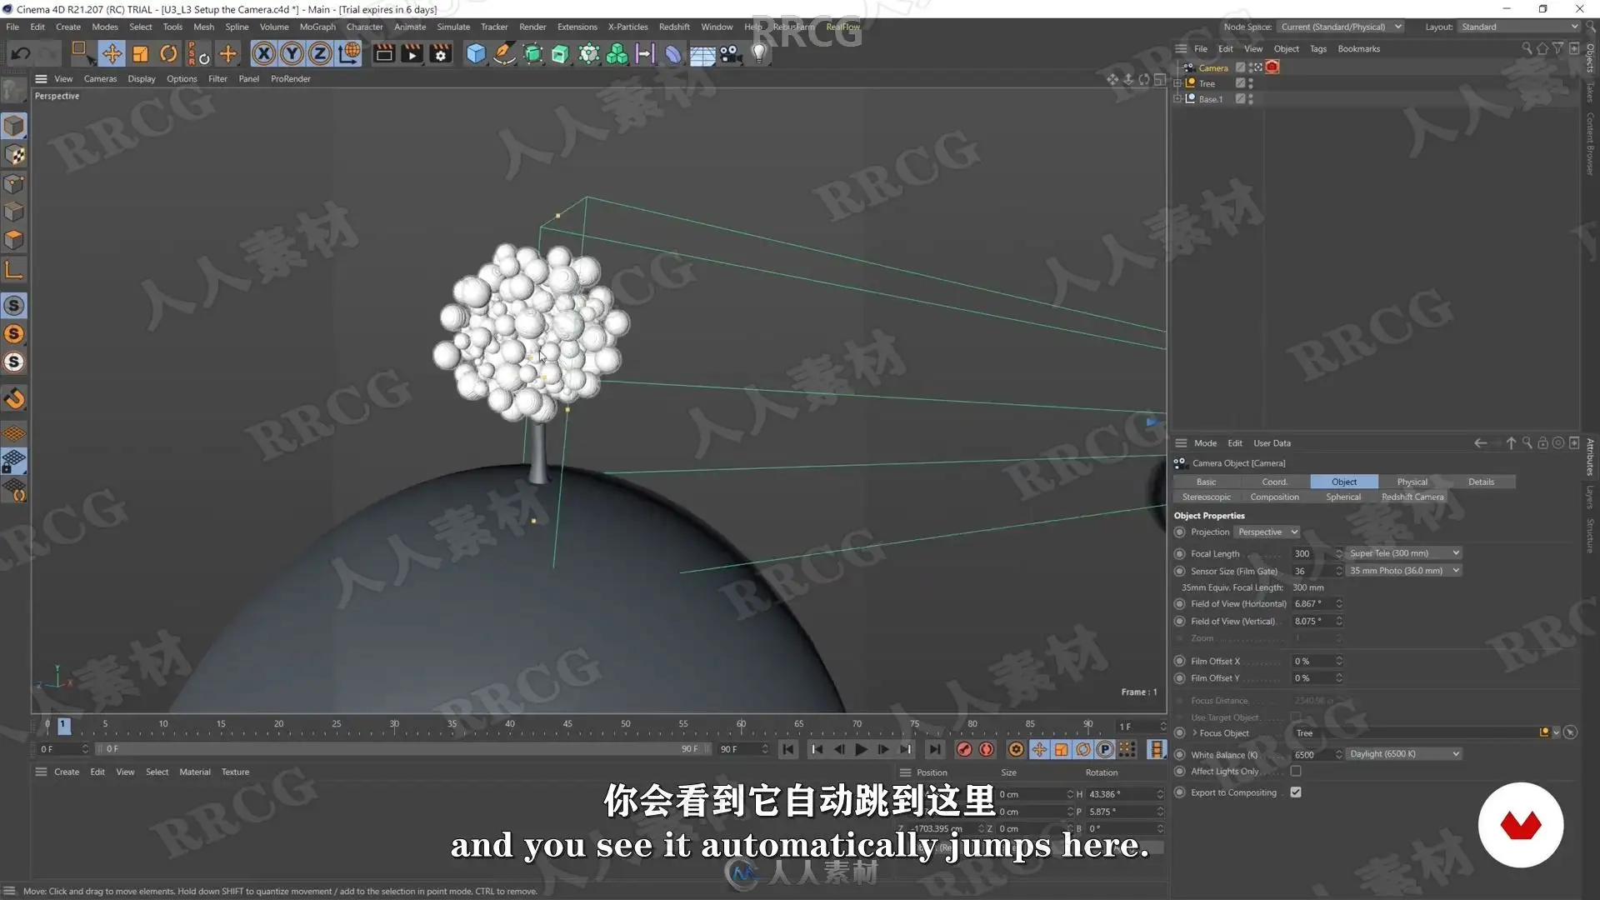Image resolution: width=1600 pixels, height=900 pixels.
Task: Open the viewport Cameras menu
Action: point(100,79)
